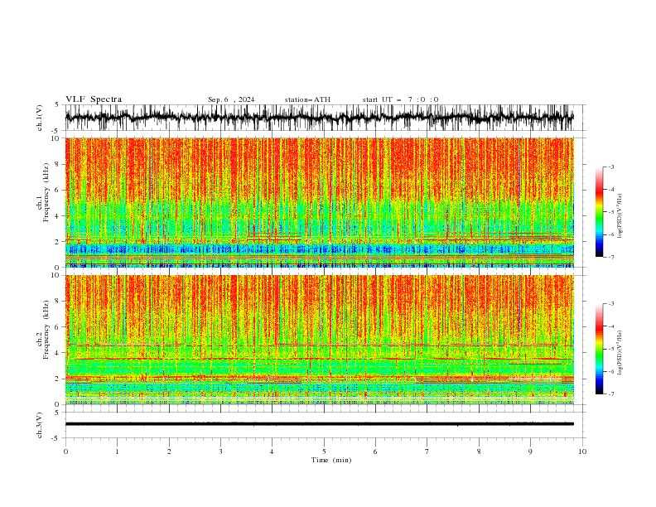Click the ch.2 spectrogram plot area

point(320,340)
